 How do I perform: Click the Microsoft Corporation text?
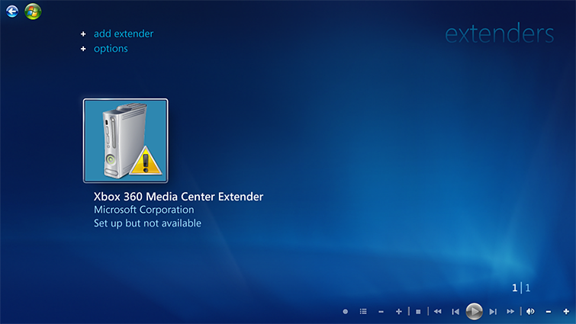(x=144, y=210)
